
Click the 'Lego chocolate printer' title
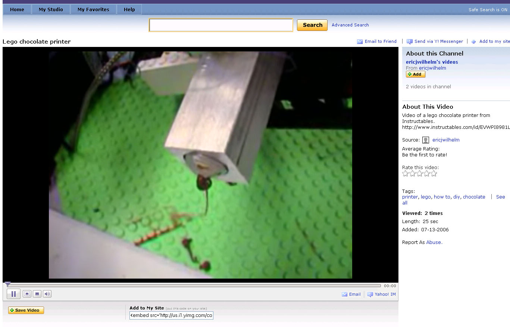[x=37, y=42]
